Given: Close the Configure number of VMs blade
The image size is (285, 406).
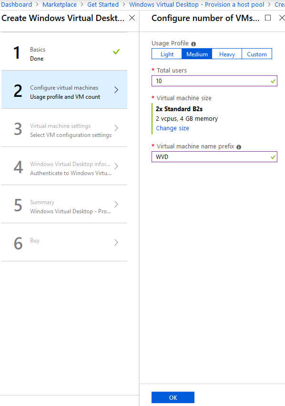Looking at the screenshot, I should (282, 18).
